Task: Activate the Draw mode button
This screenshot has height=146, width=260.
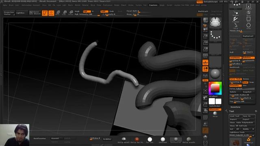Action: pyautogui.click(x=51, y=13)
